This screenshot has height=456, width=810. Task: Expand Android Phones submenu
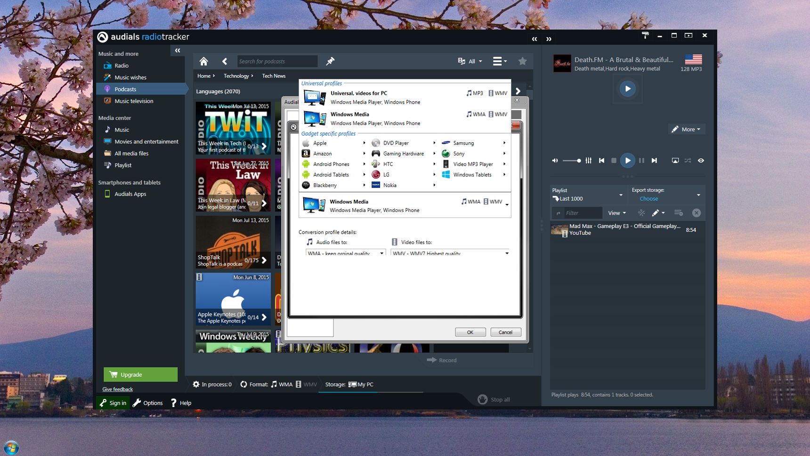pyautogui.click(x=364, y=164)
